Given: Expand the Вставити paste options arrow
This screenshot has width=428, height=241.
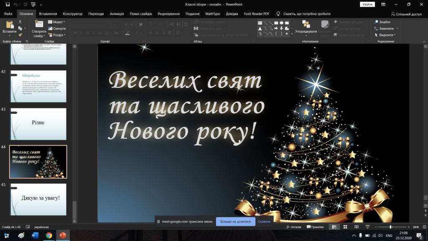Looking at the screenshot, I should pos(10,36).
